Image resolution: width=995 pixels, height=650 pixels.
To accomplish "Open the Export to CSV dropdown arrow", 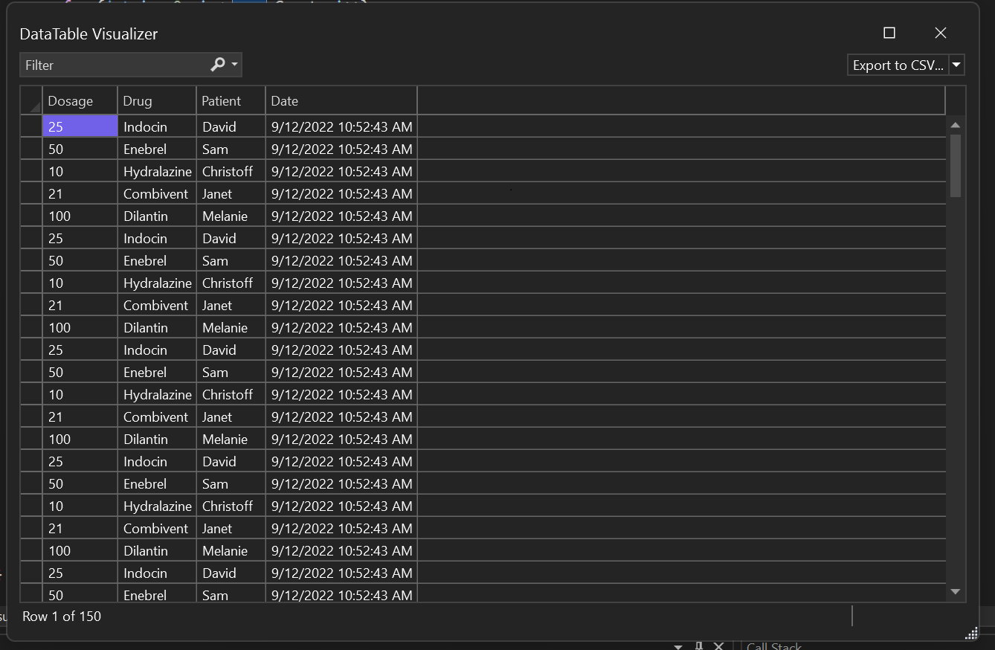I will (x=956, y=65).
